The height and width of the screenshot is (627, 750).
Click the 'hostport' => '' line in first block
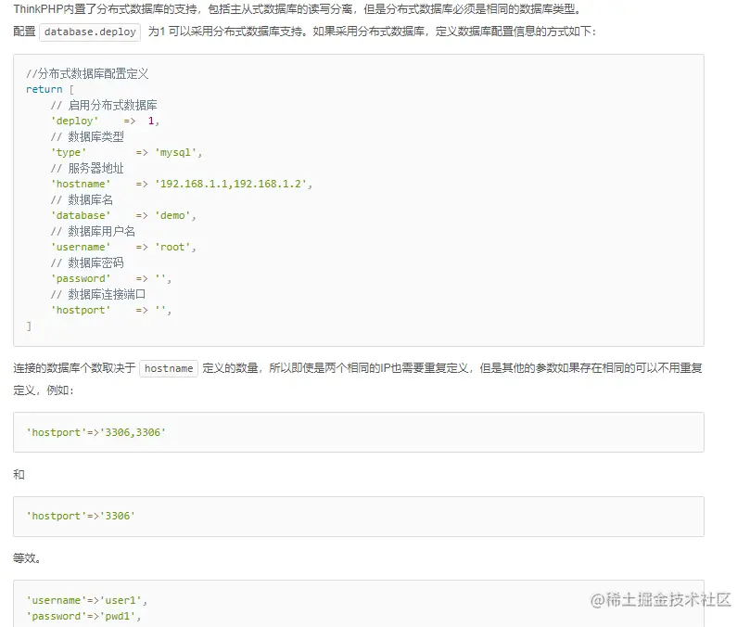111,310
